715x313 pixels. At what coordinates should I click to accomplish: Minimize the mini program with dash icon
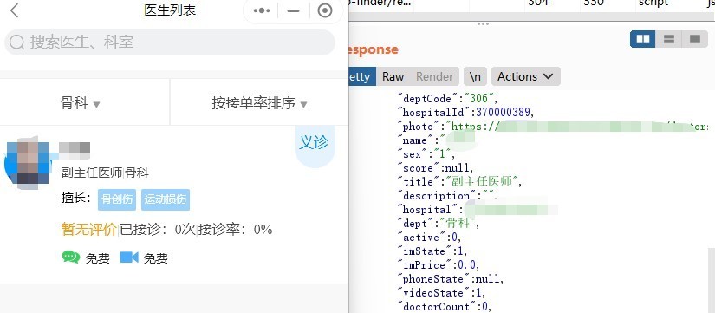[294, 10]
